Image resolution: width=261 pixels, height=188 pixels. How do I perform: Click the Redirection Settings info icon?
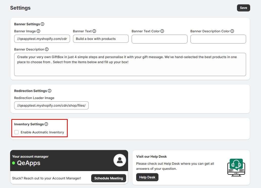(50, 91)
